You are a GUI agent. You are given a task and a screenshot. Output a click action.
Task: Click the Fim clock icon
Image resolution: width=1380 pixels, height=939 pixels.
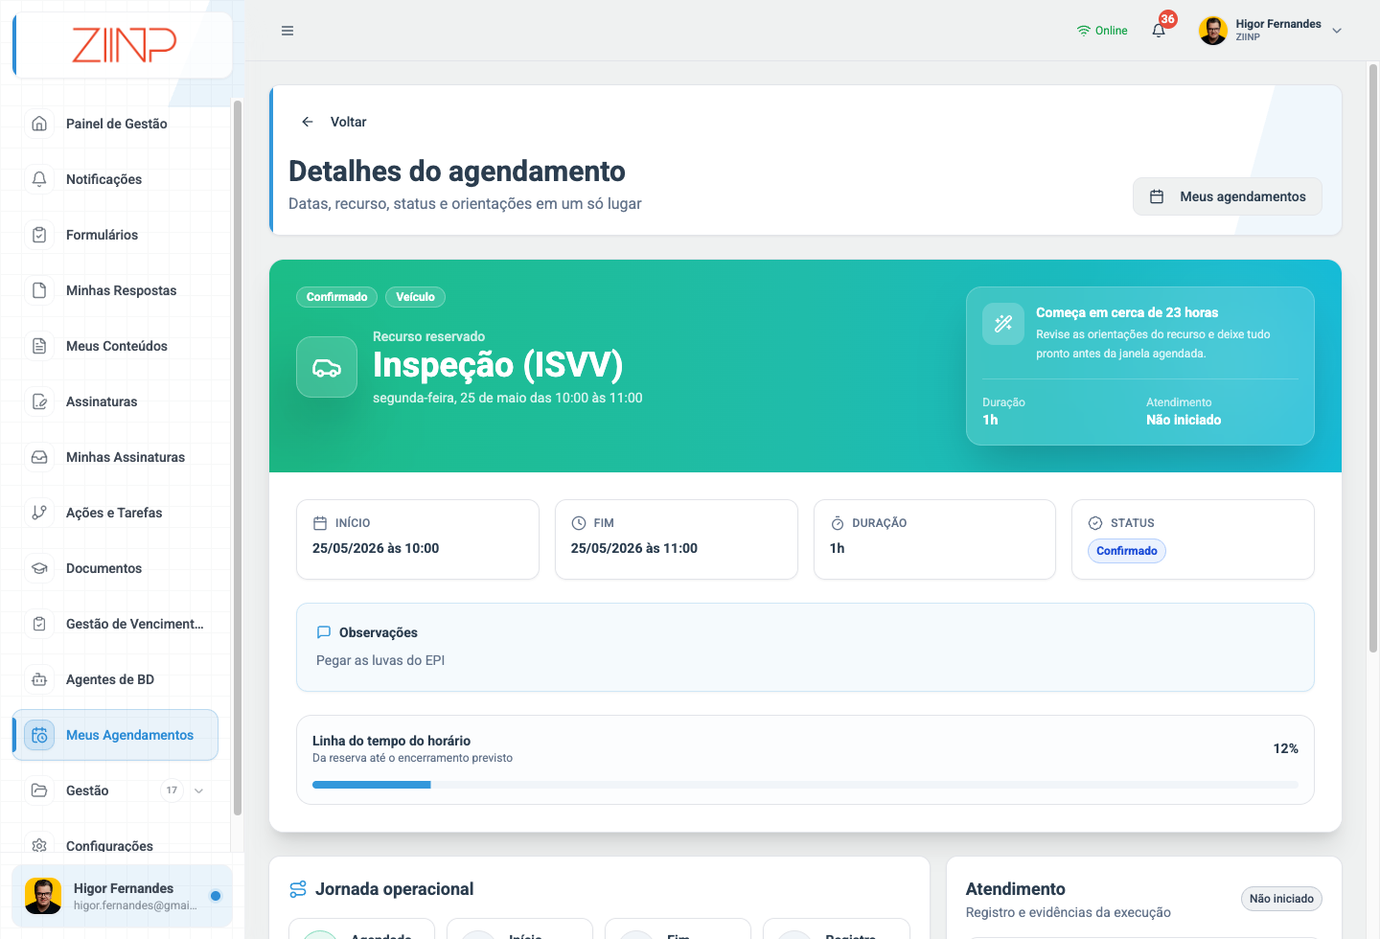(579, 523)
